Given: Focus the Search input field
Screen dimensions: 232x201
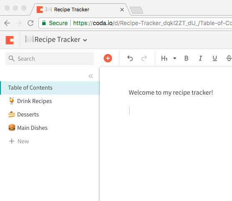Looking at the screenshot, I should click(50, 59).
